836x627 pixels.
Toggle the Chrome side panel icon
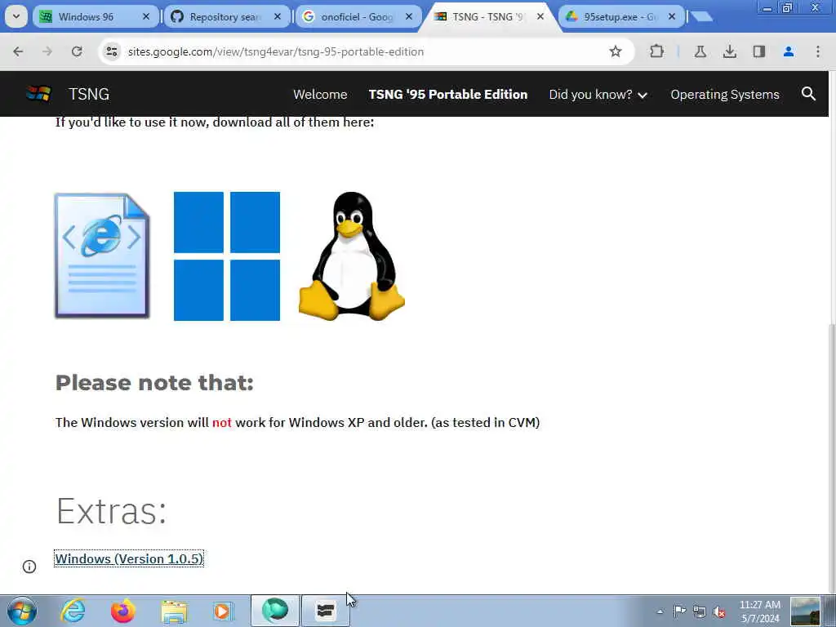coord(758,51)
